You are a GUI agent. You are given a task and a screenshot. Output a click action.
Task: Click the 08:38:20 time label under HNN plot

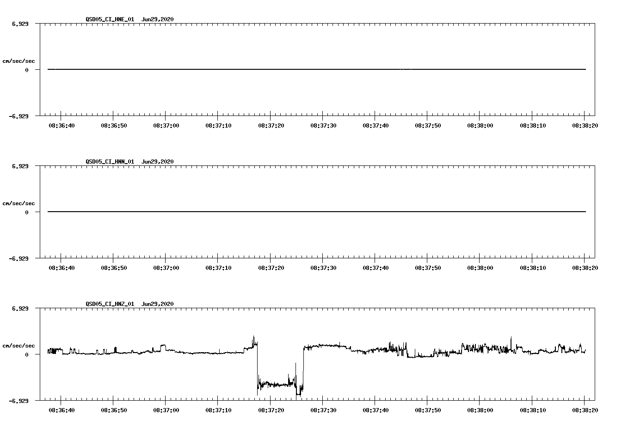pos(585,268)
